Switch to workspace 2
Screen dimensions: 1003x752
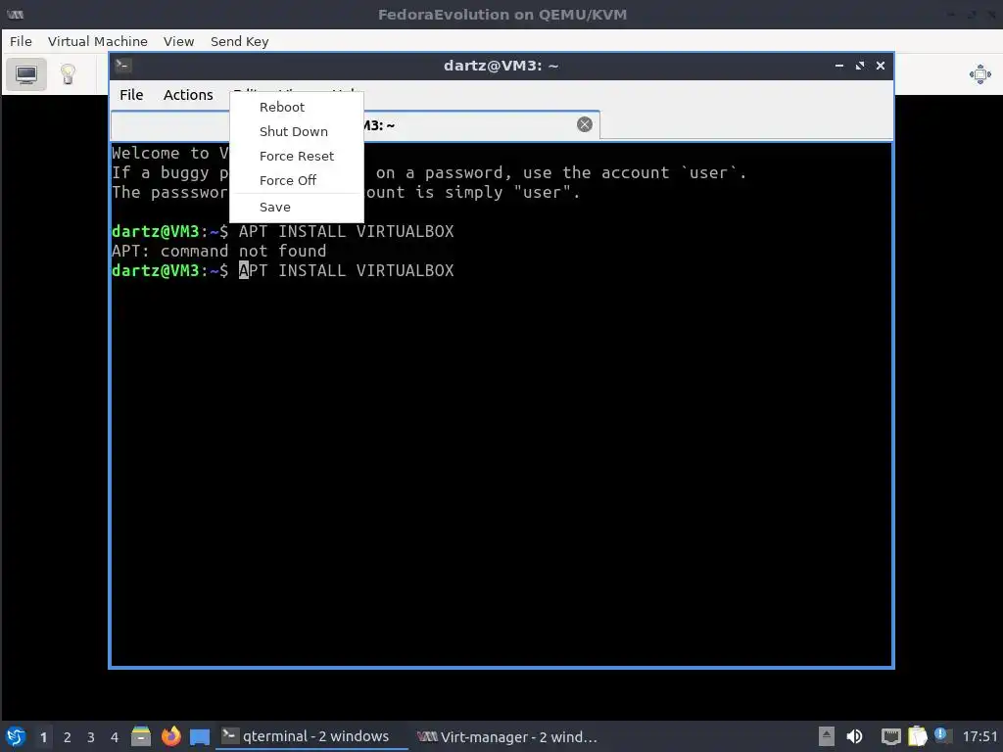point(68,737)
